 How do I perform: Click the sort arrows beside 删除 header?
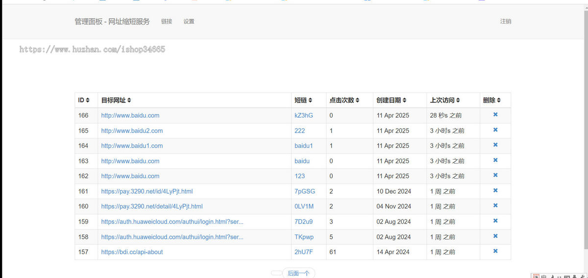tap(499, 100)
